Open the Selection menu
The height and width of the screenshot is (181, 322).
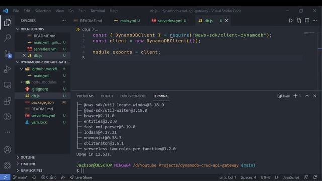coord(43,11)
